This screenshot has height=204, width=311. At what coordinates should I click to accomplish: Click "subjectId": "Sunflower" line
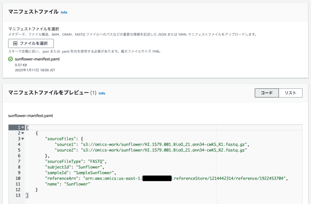point(75,167)
